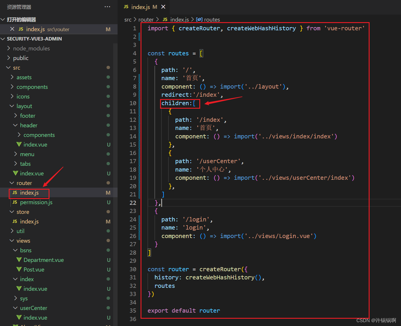
Task: Click createRouter call on line 30
Action: pyautogui.click(x=220, y=269)
